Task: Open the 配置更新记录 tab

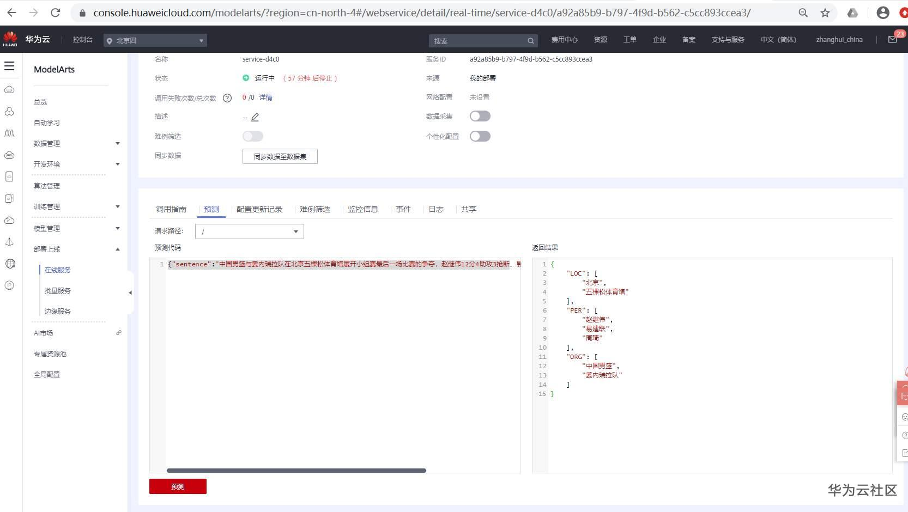Action: click(259, 209)
